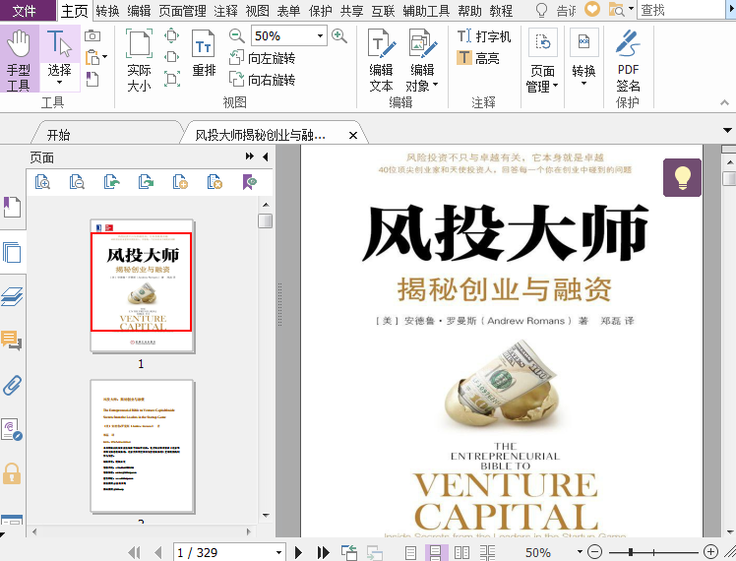736x561 pixels.
Task: Open status bar zoom level dropdown
Action: [580, 552]
